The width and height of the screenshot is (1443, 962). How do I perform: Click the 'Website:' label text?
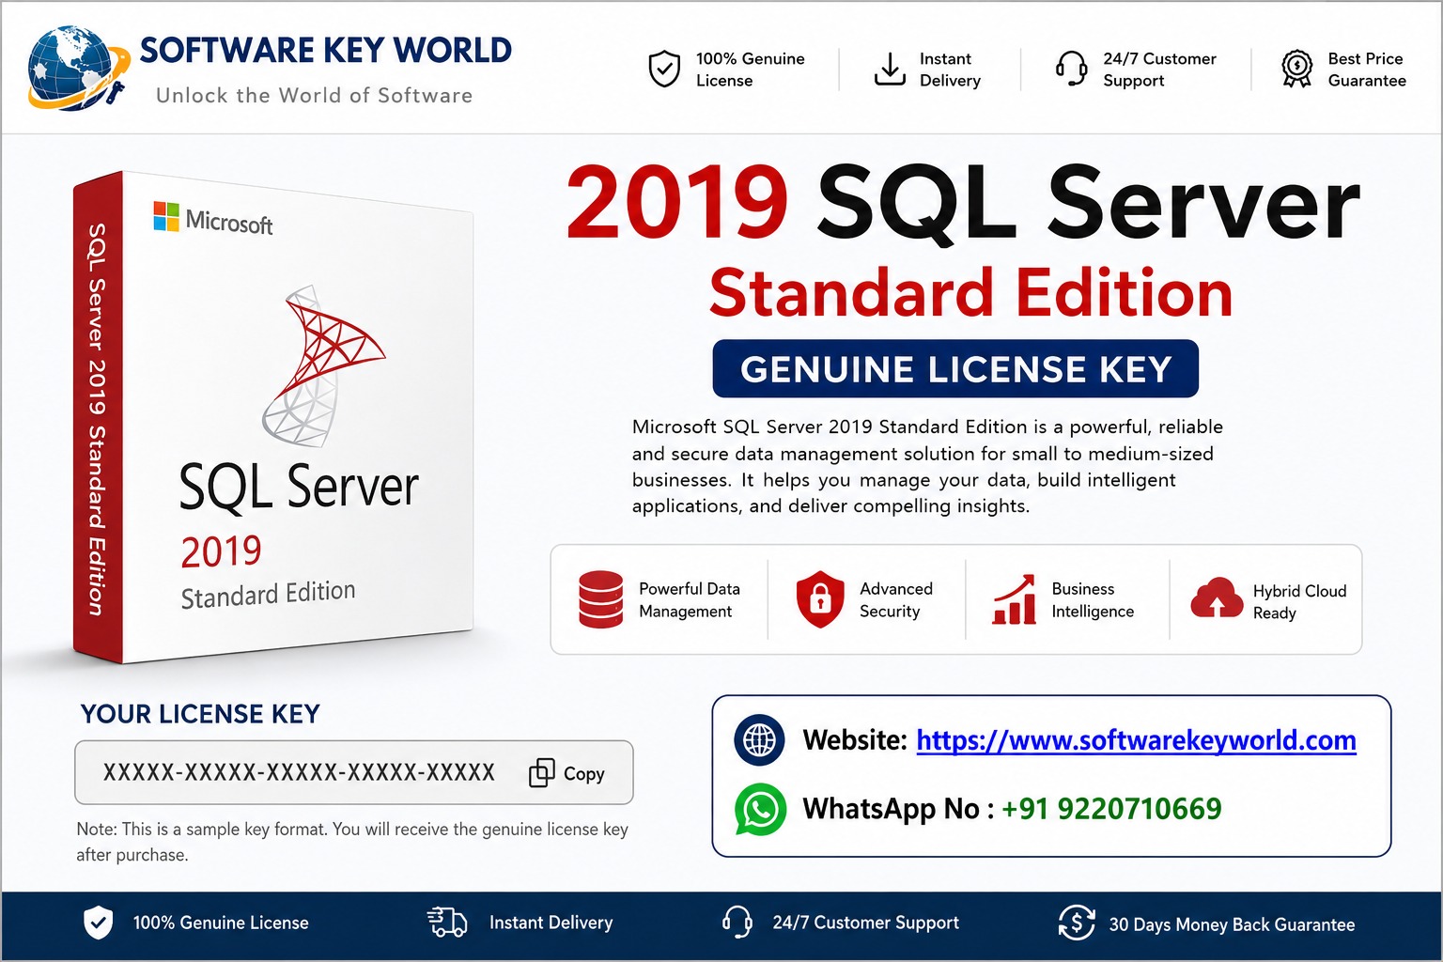855,740
